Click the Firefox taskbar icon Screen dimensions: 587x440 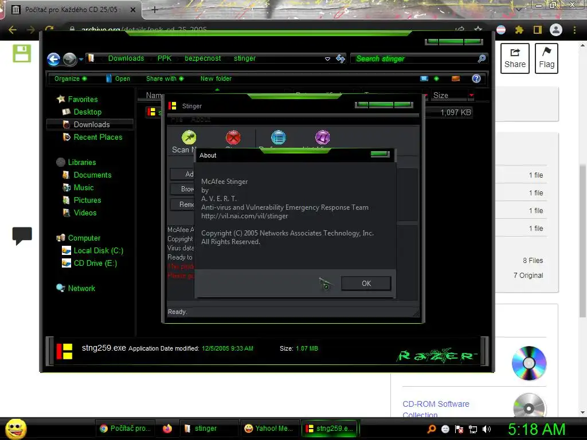(x=167, y=429)
